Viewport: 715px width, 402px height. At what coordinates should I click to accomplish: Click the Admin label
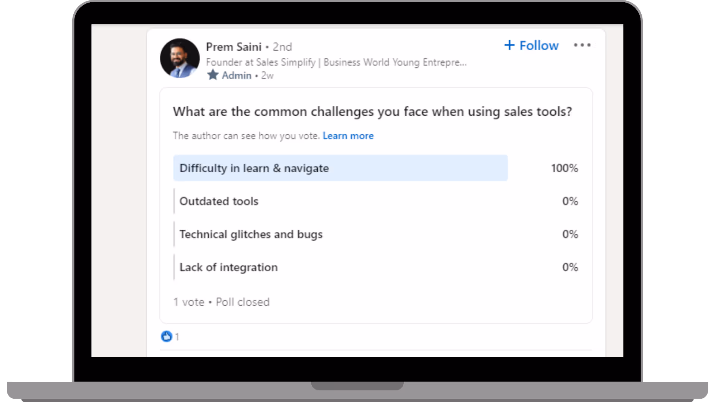[x=236, y=76]
